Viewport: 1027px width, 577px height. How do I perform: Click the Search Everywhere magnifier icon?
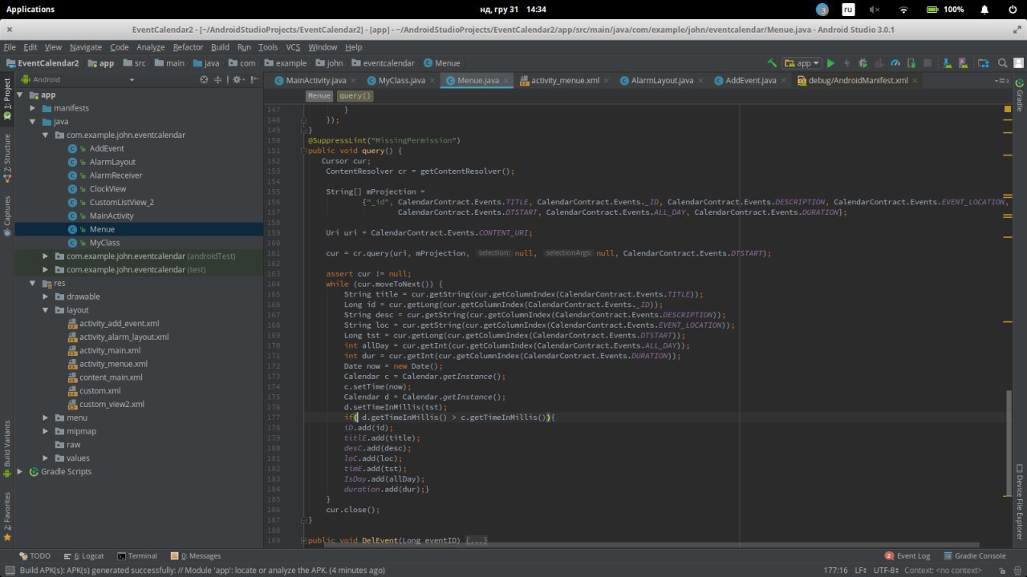tap(1002, 63)
